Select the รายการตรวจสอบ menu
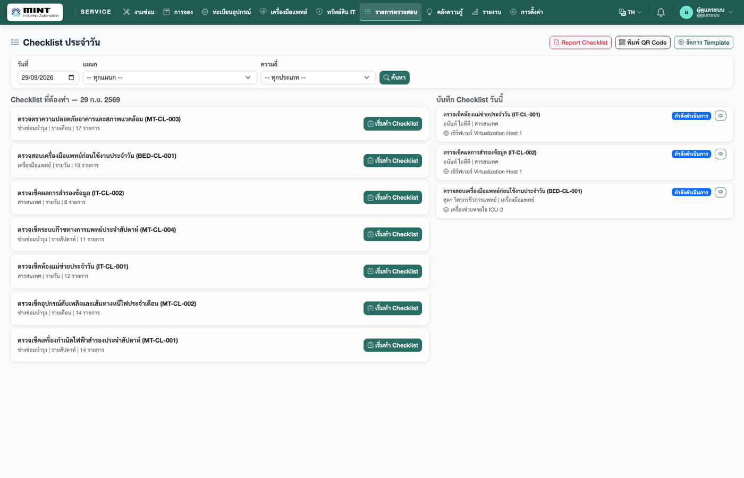Image resolution: width=744 pixels, height=478 pixels. (x=391, y=12)
